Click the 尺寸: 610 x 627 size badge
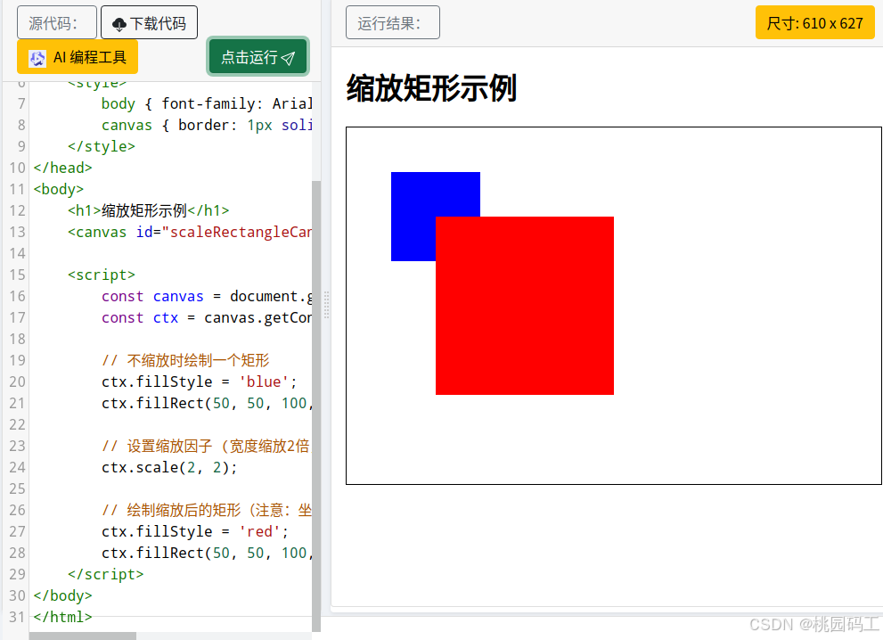Screen dimensions: 883x640 coord(815,22)
